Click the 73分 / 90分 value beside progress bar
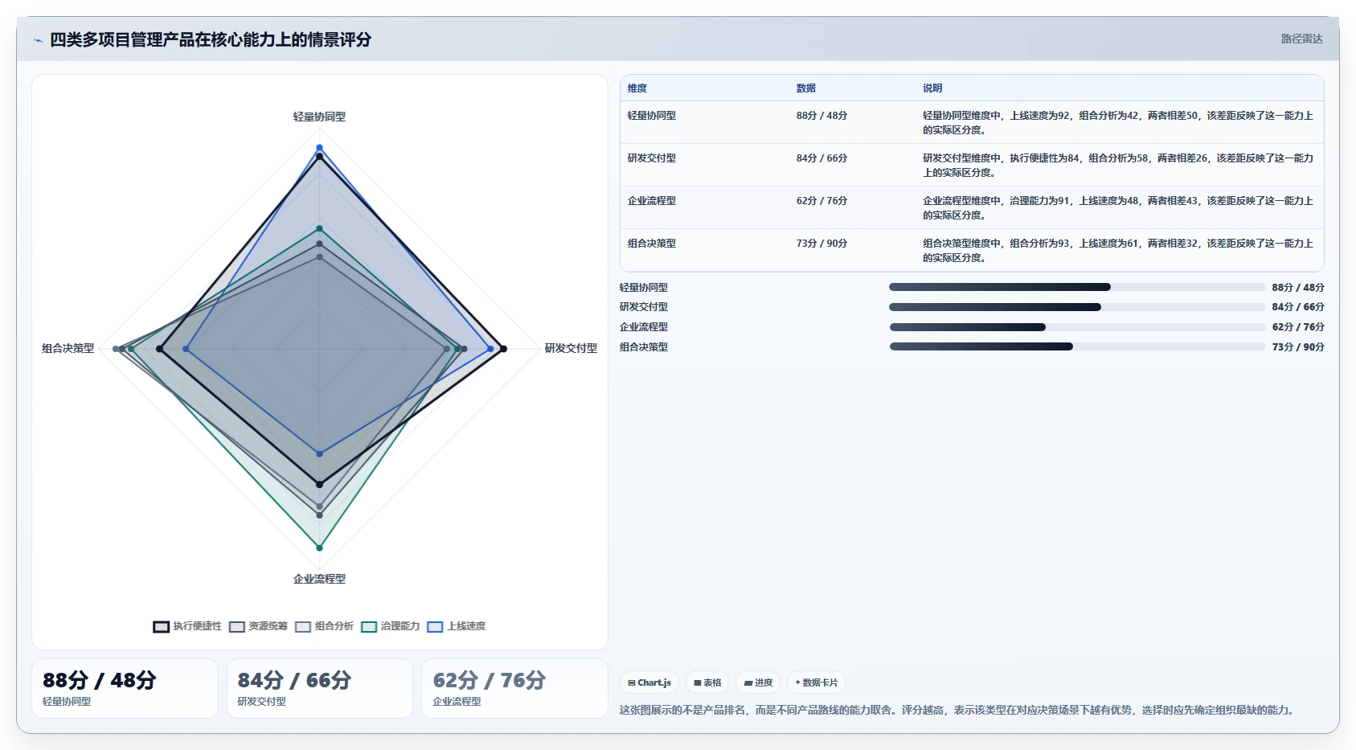1356x750 pixels. tap(1298, 346)
